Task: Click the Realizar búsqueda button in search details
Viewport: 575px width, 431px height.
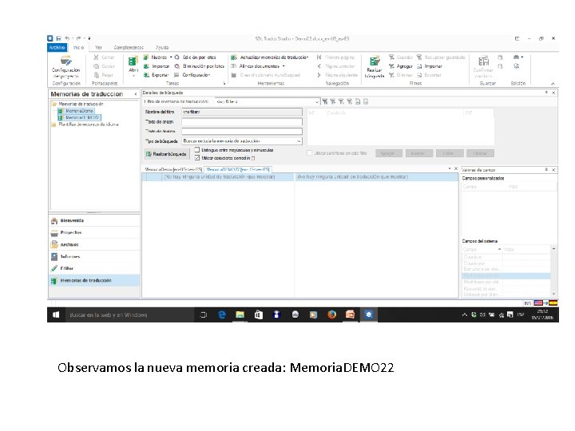Action: pos(166,154)
